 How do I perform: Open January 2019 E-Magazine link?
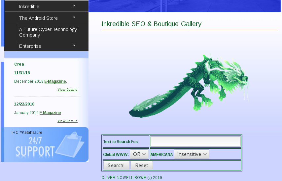click(50, 113)
